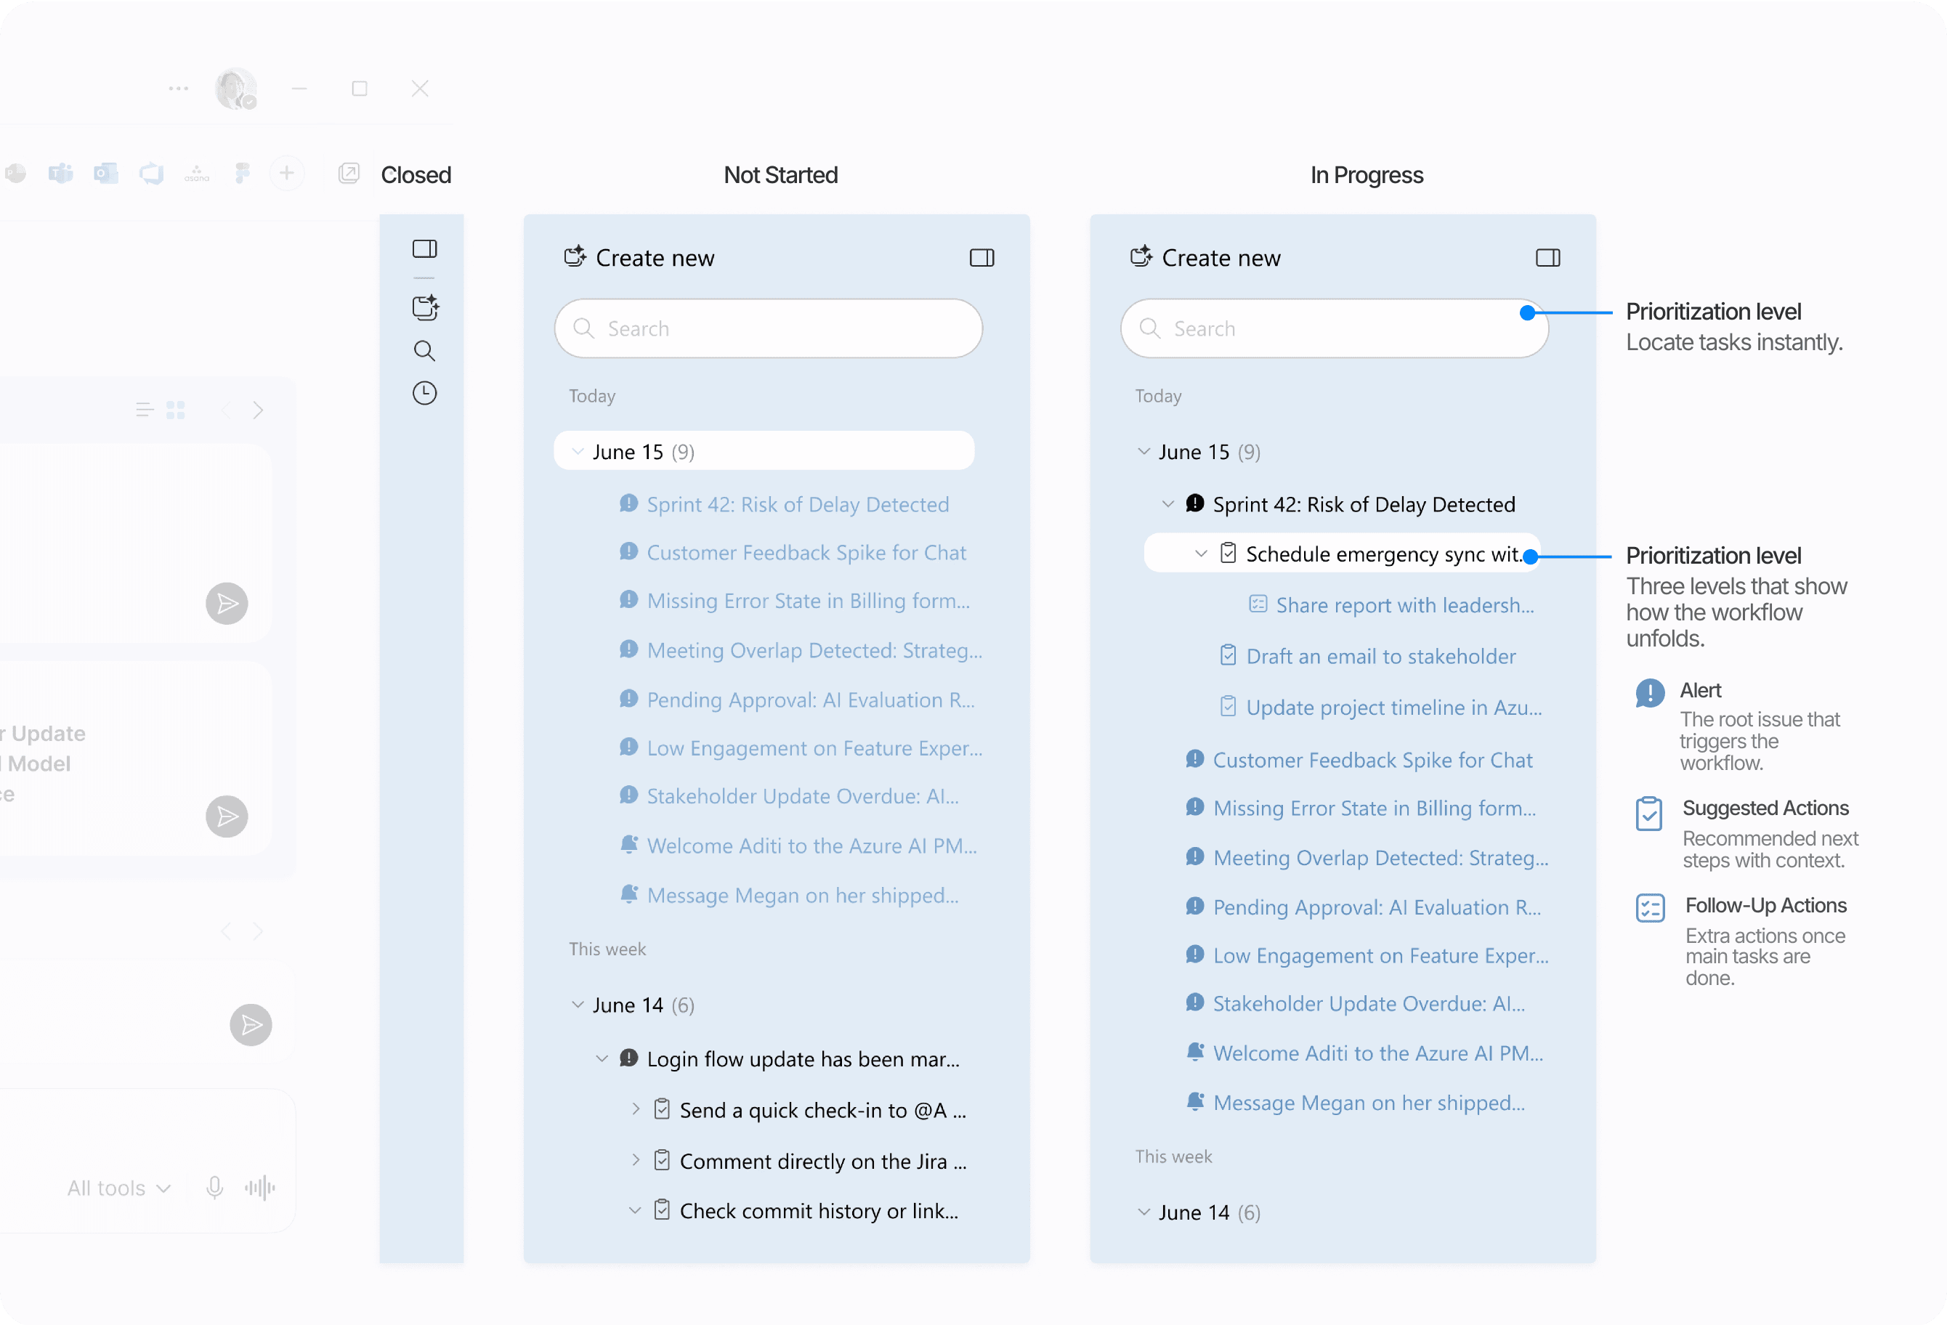The width and height of the screenshot is (1947, 1325).
Task: Open the All tools dropdown
Action: click(119, 1188)
